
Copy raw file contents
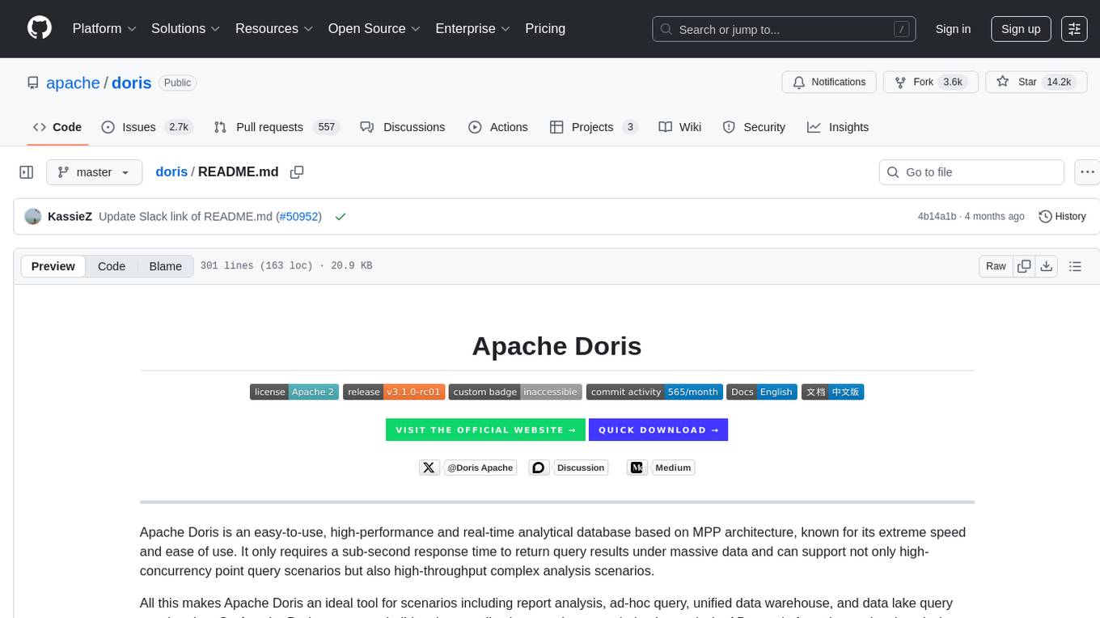(1024, 266)
